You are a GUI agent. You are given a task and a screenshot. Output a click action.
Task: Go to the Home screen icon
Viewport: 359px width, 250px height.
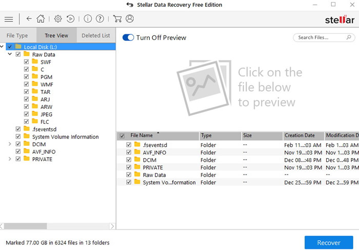(41, 19)
